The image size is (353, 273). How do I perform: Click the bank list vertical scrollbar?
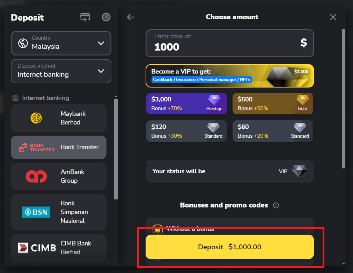coord(116,150)
